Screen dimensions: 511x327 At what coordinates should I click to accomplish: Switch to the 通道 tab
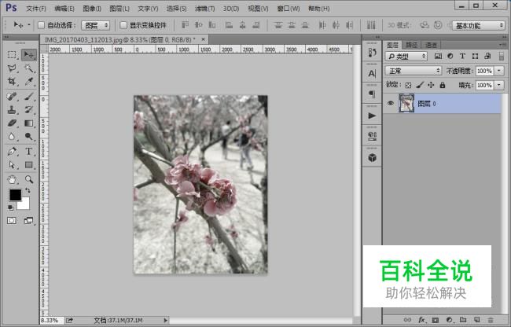coord(431,45)
